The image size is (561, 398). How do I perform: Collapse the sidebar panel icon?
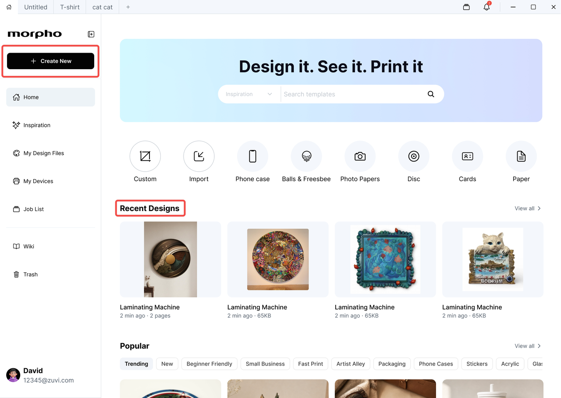click(91, 34)
